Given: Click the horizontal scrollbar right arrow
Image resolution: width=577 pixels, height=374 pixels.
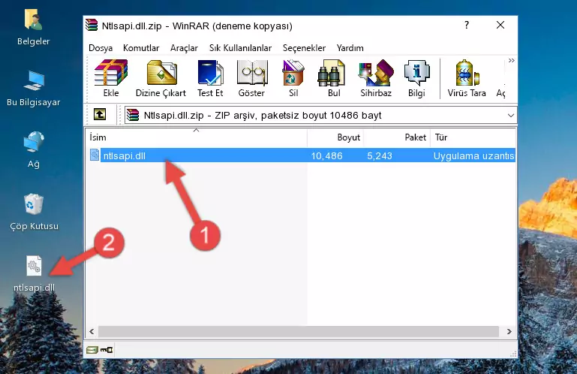Looking at the screenshot, I should [509, 332].
